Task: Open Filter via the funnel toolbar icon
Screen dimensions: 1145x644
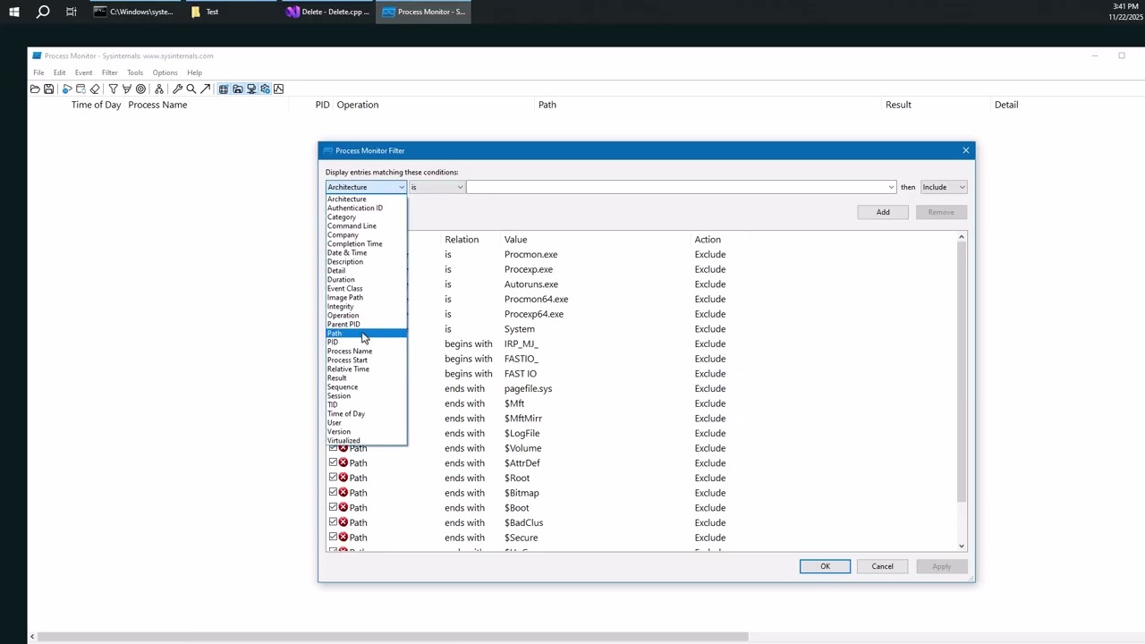Action: tap(113, 89)
